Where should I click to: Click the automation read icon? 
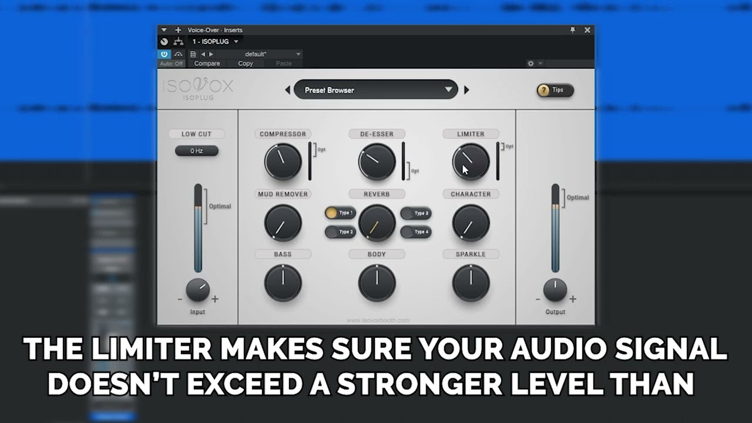point(179,54)
